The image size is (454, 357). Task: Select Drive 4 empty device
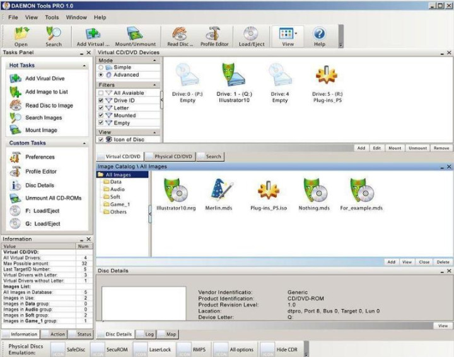click(x=280, y=83)
